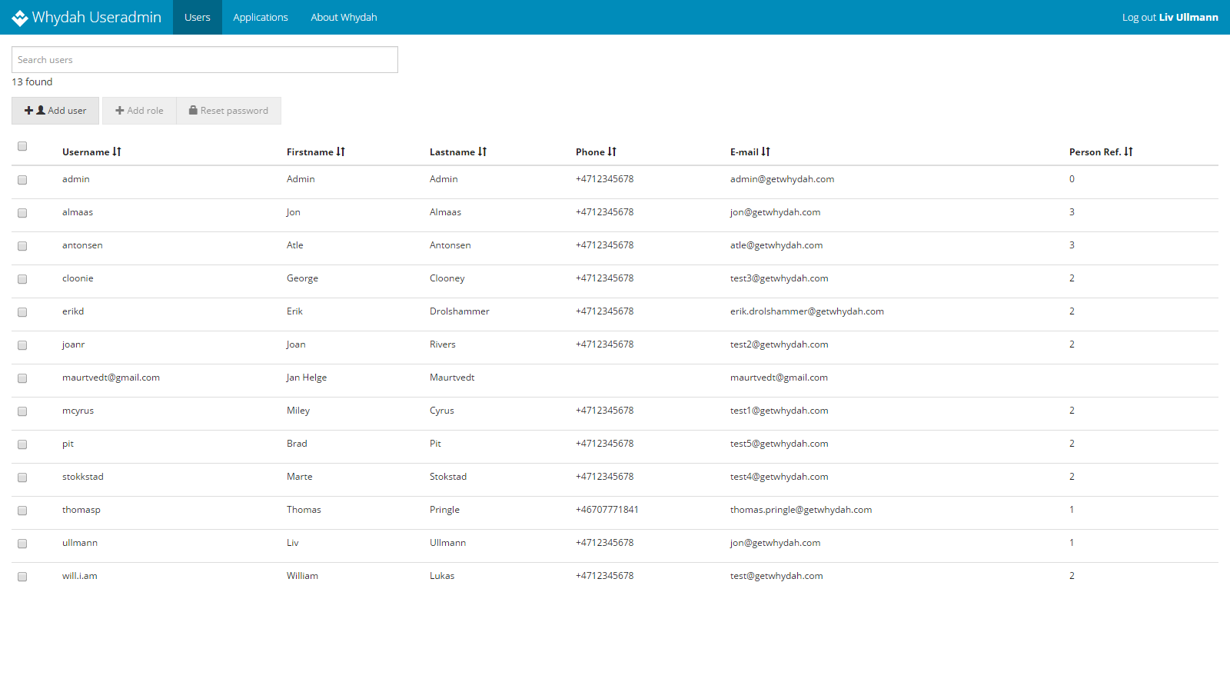The width and height of the screenshot is (1230, 692).
Task: Open user erikd by username
Action: tap(73, 311)
